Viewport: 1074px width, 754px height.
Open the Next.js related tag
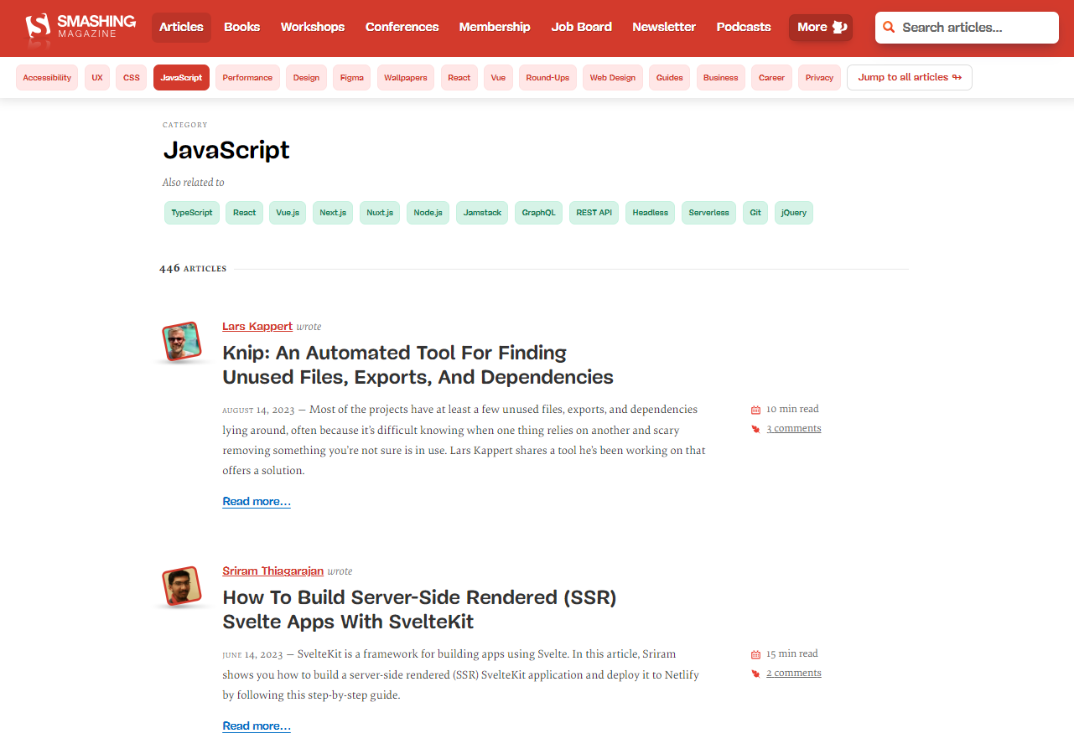333,213
